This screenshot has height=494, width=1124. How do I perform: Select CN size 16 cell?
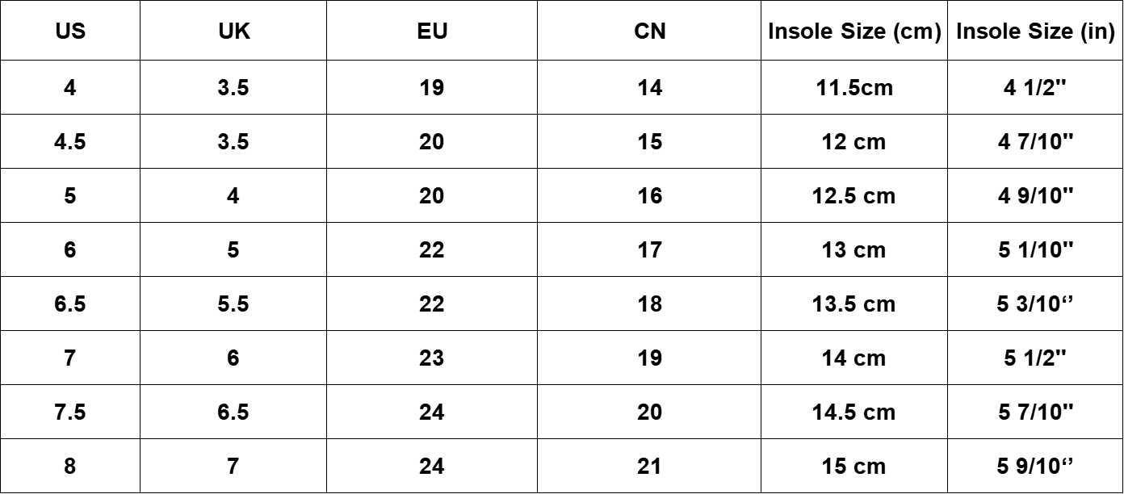[x=649, y=195]
